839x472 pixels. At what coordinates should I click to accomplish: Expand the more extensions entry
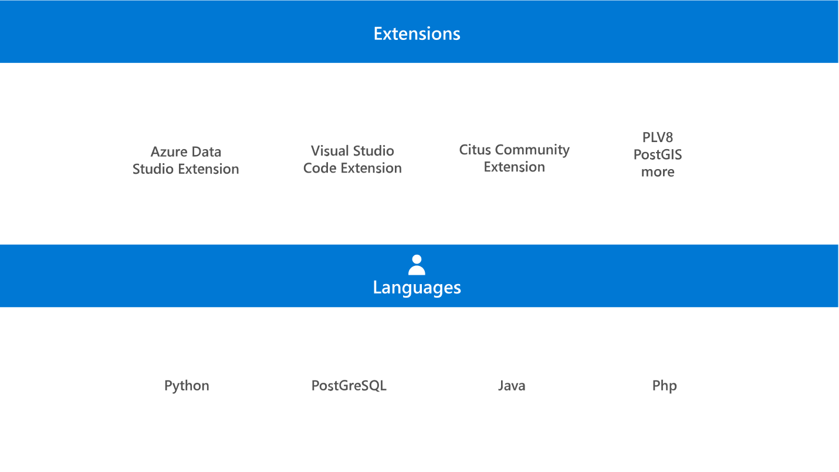657,171
